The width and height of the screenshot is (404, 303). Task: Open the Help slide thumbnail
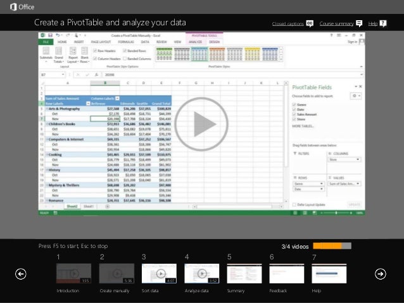pyautogui.click(x=329, y=273)
